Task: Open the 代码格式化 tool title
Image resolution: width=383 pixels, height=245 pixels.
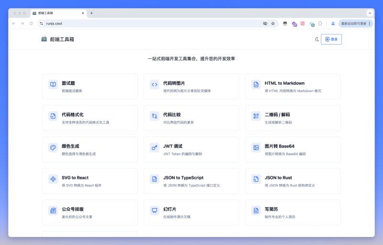Action: pyautogui.click(x=73, y=115)
